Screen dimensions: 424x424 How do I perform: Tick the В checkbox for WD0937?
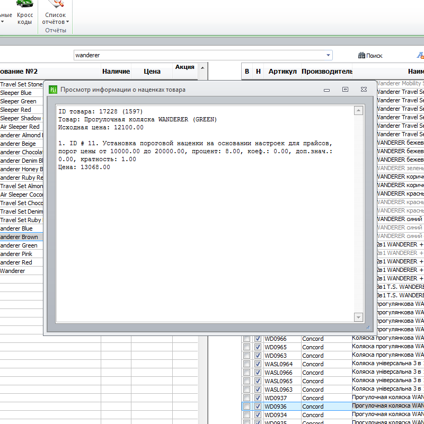pyautogui.click(x=246, y=398)
